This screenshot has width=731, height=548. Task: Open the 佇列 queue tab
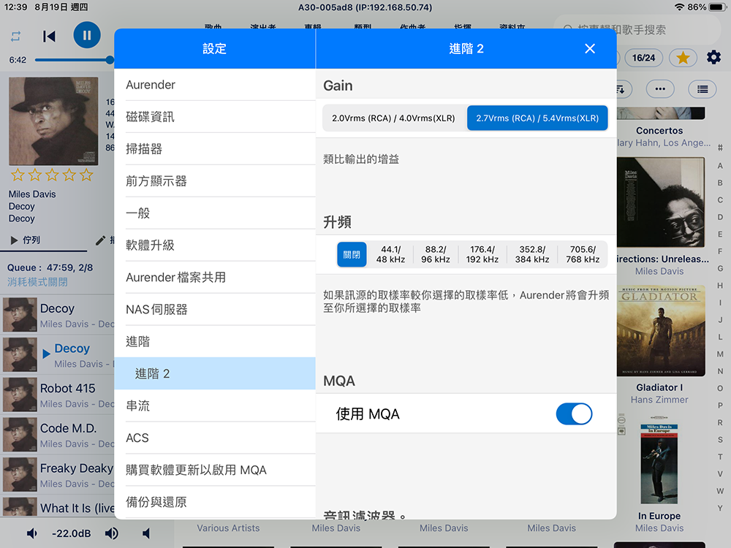click(26, 240)
